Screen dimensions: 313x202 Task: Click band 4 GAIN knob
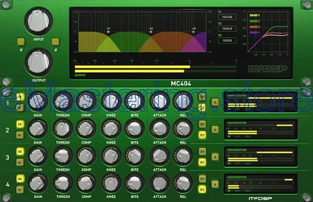(x=38, y=184)
